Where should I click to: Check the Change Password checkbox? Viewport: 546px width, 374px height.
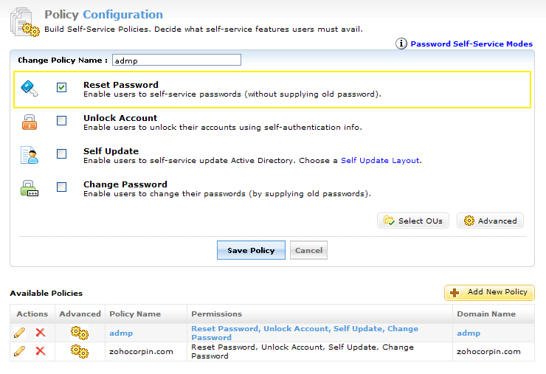click(62, 187)
